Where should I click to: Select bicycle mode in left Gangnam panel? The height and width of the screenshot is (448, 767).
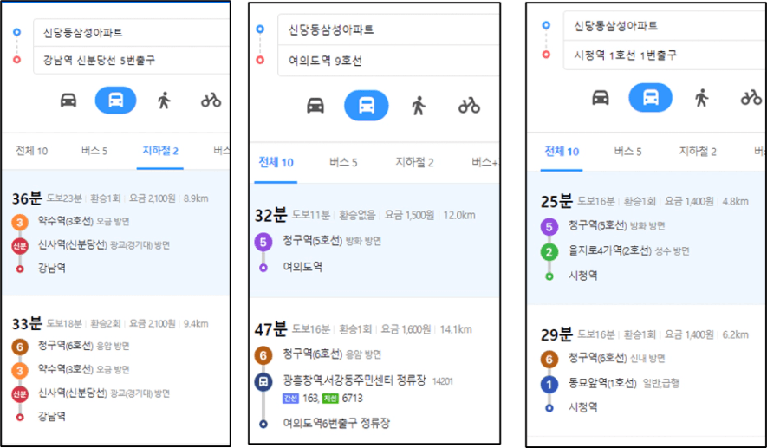[x=211, y=101]
